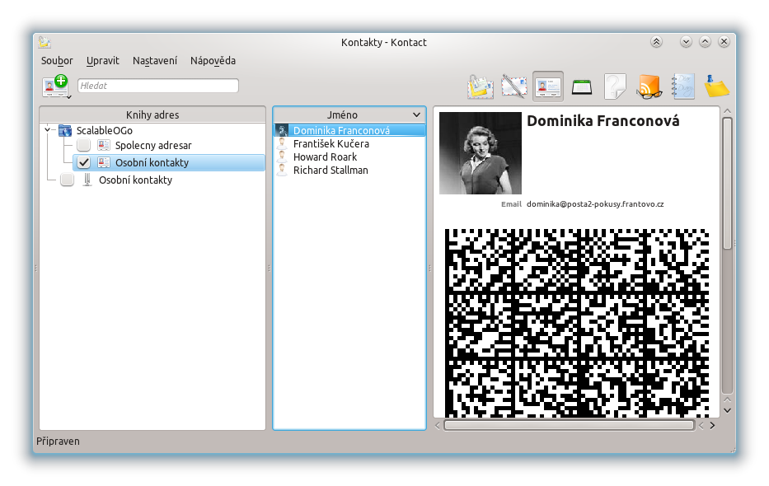Click the Hledat search field
This screenshot has height=486, width=769.
coord(157,86)
